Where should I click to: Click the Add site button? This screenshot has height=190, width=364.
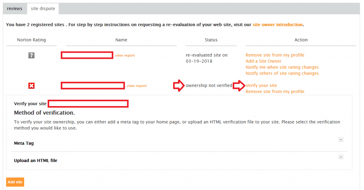(15, 182)
